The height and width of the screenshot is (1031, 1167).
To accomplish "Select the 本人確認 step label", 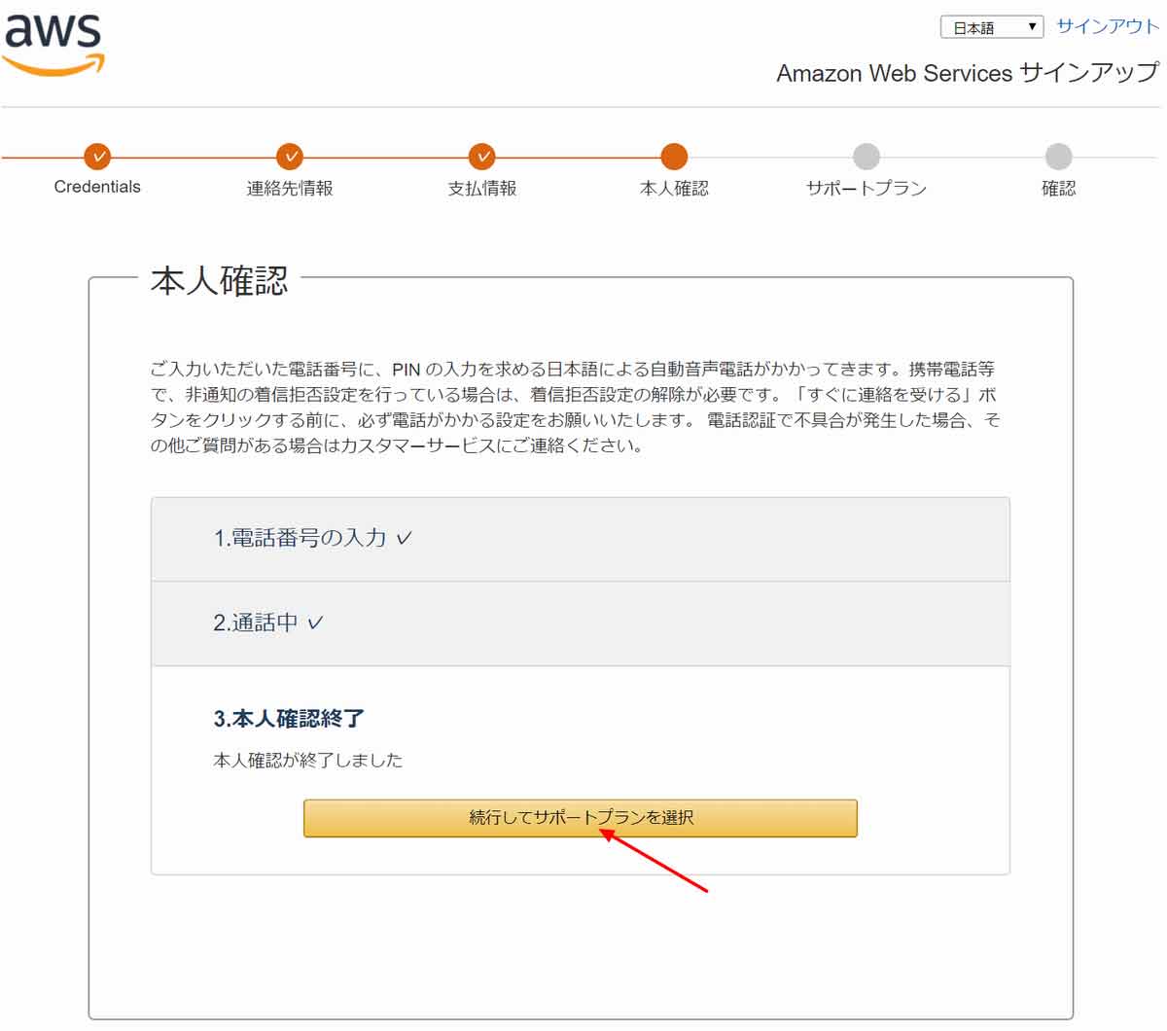I will 672,187.
